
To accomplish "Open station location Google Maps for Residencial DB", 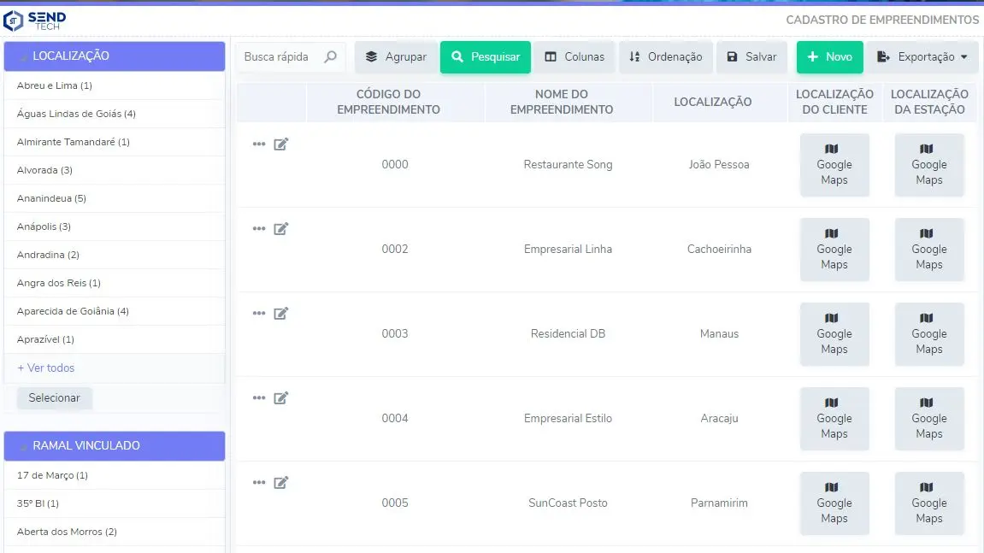I will point(928,334).
